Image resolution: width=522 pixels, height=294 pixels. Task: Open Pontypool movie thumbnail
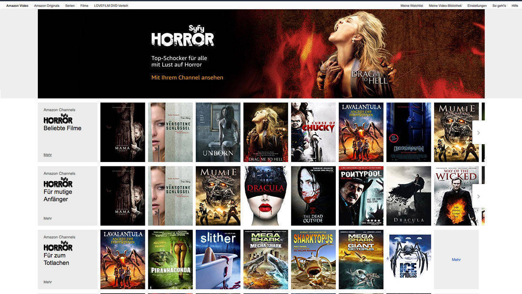pos(361,196)
